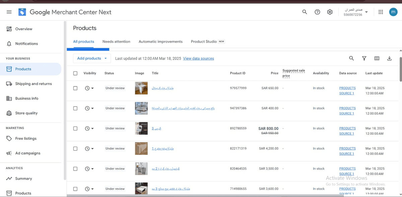
Task: Select the checkbox for product 892780559
Action: coord(75,128)
